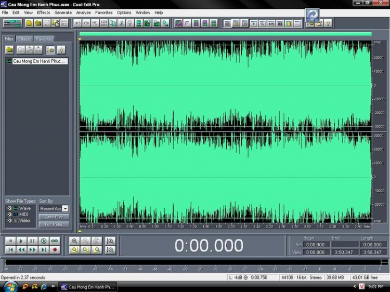Click the help icon in the Files panel

coord(61,50)
